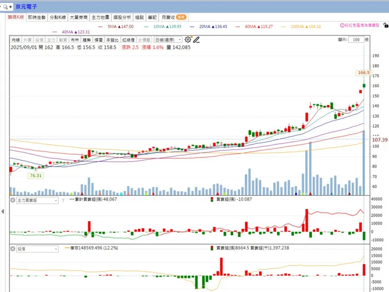This screenshot has height=292, width=389.
Task: Click the 庫存148569.496 (12.2%) legend
Action: click(91, 248)
